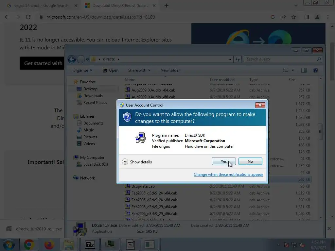Click the search magnifier icon in Explorer
This screenshot has height=251, width=335.
click(319, 59)
